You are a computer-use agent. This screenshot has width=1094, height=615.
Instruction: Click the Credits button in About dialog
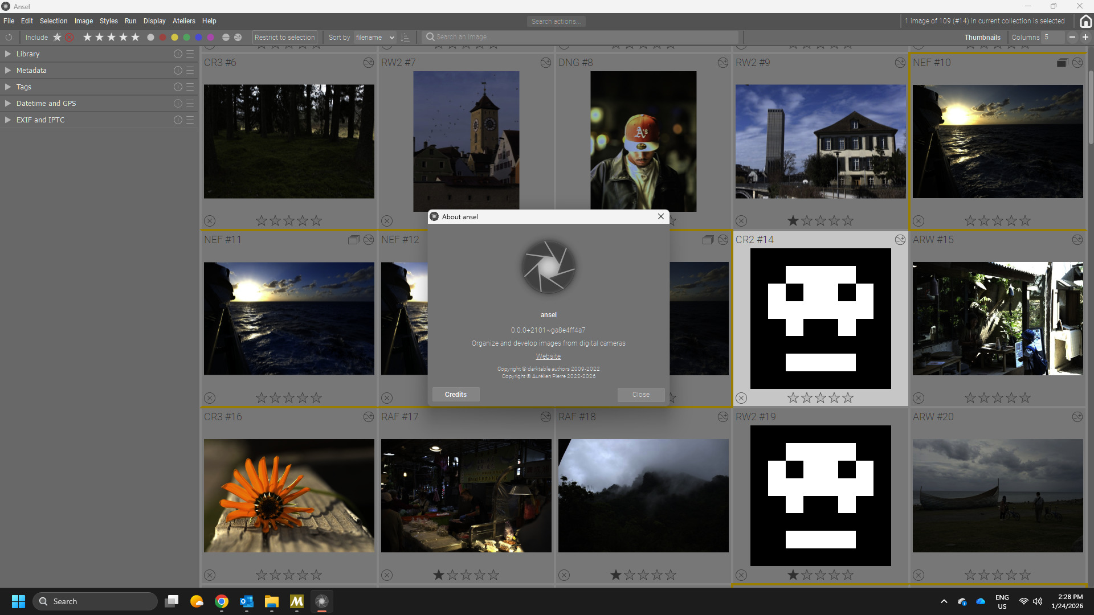pyautogui.click(x=455, y=395)
